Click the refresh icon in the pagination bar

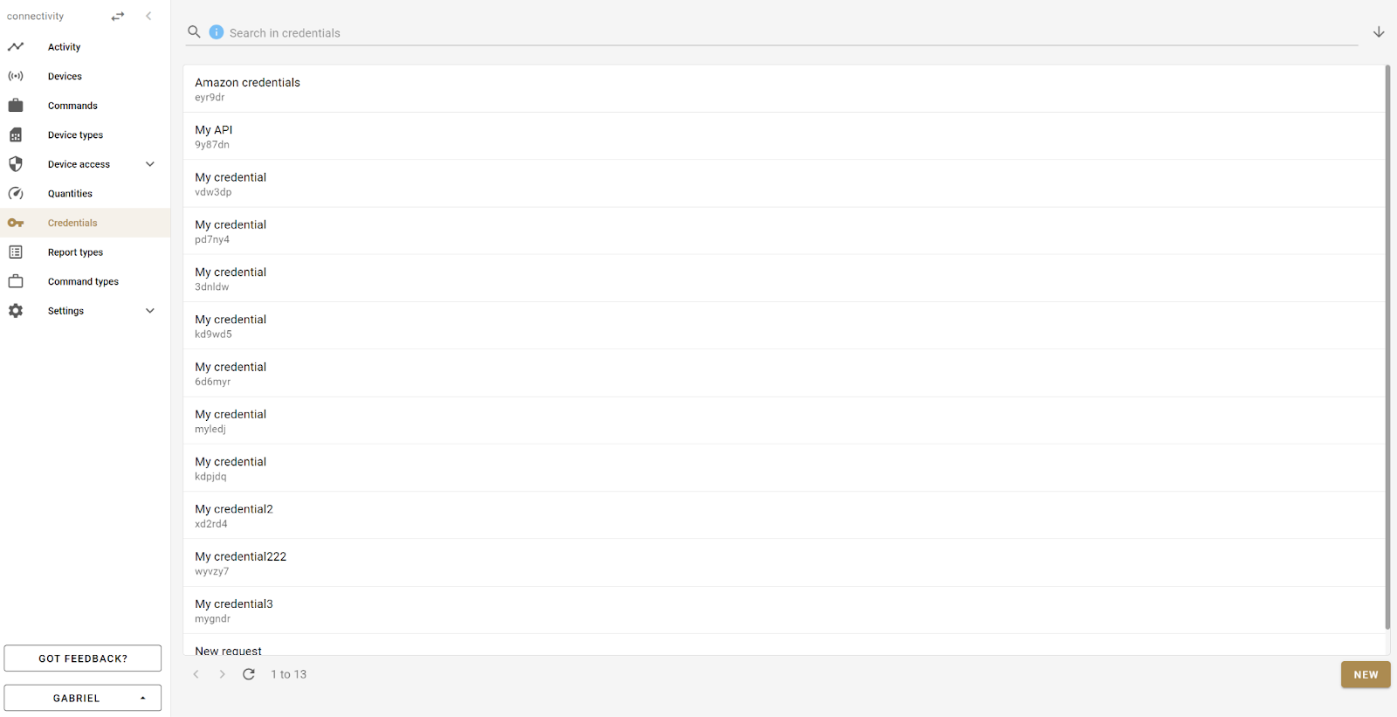tap(249, 674)
